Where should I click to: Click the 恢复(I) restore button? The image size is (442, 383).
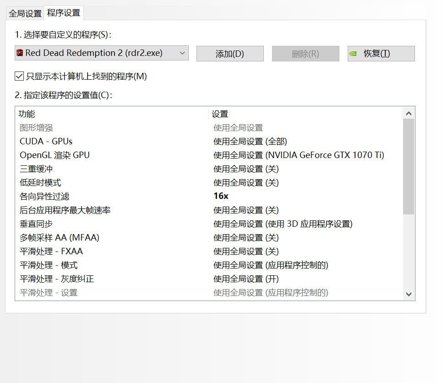[381, 54]
